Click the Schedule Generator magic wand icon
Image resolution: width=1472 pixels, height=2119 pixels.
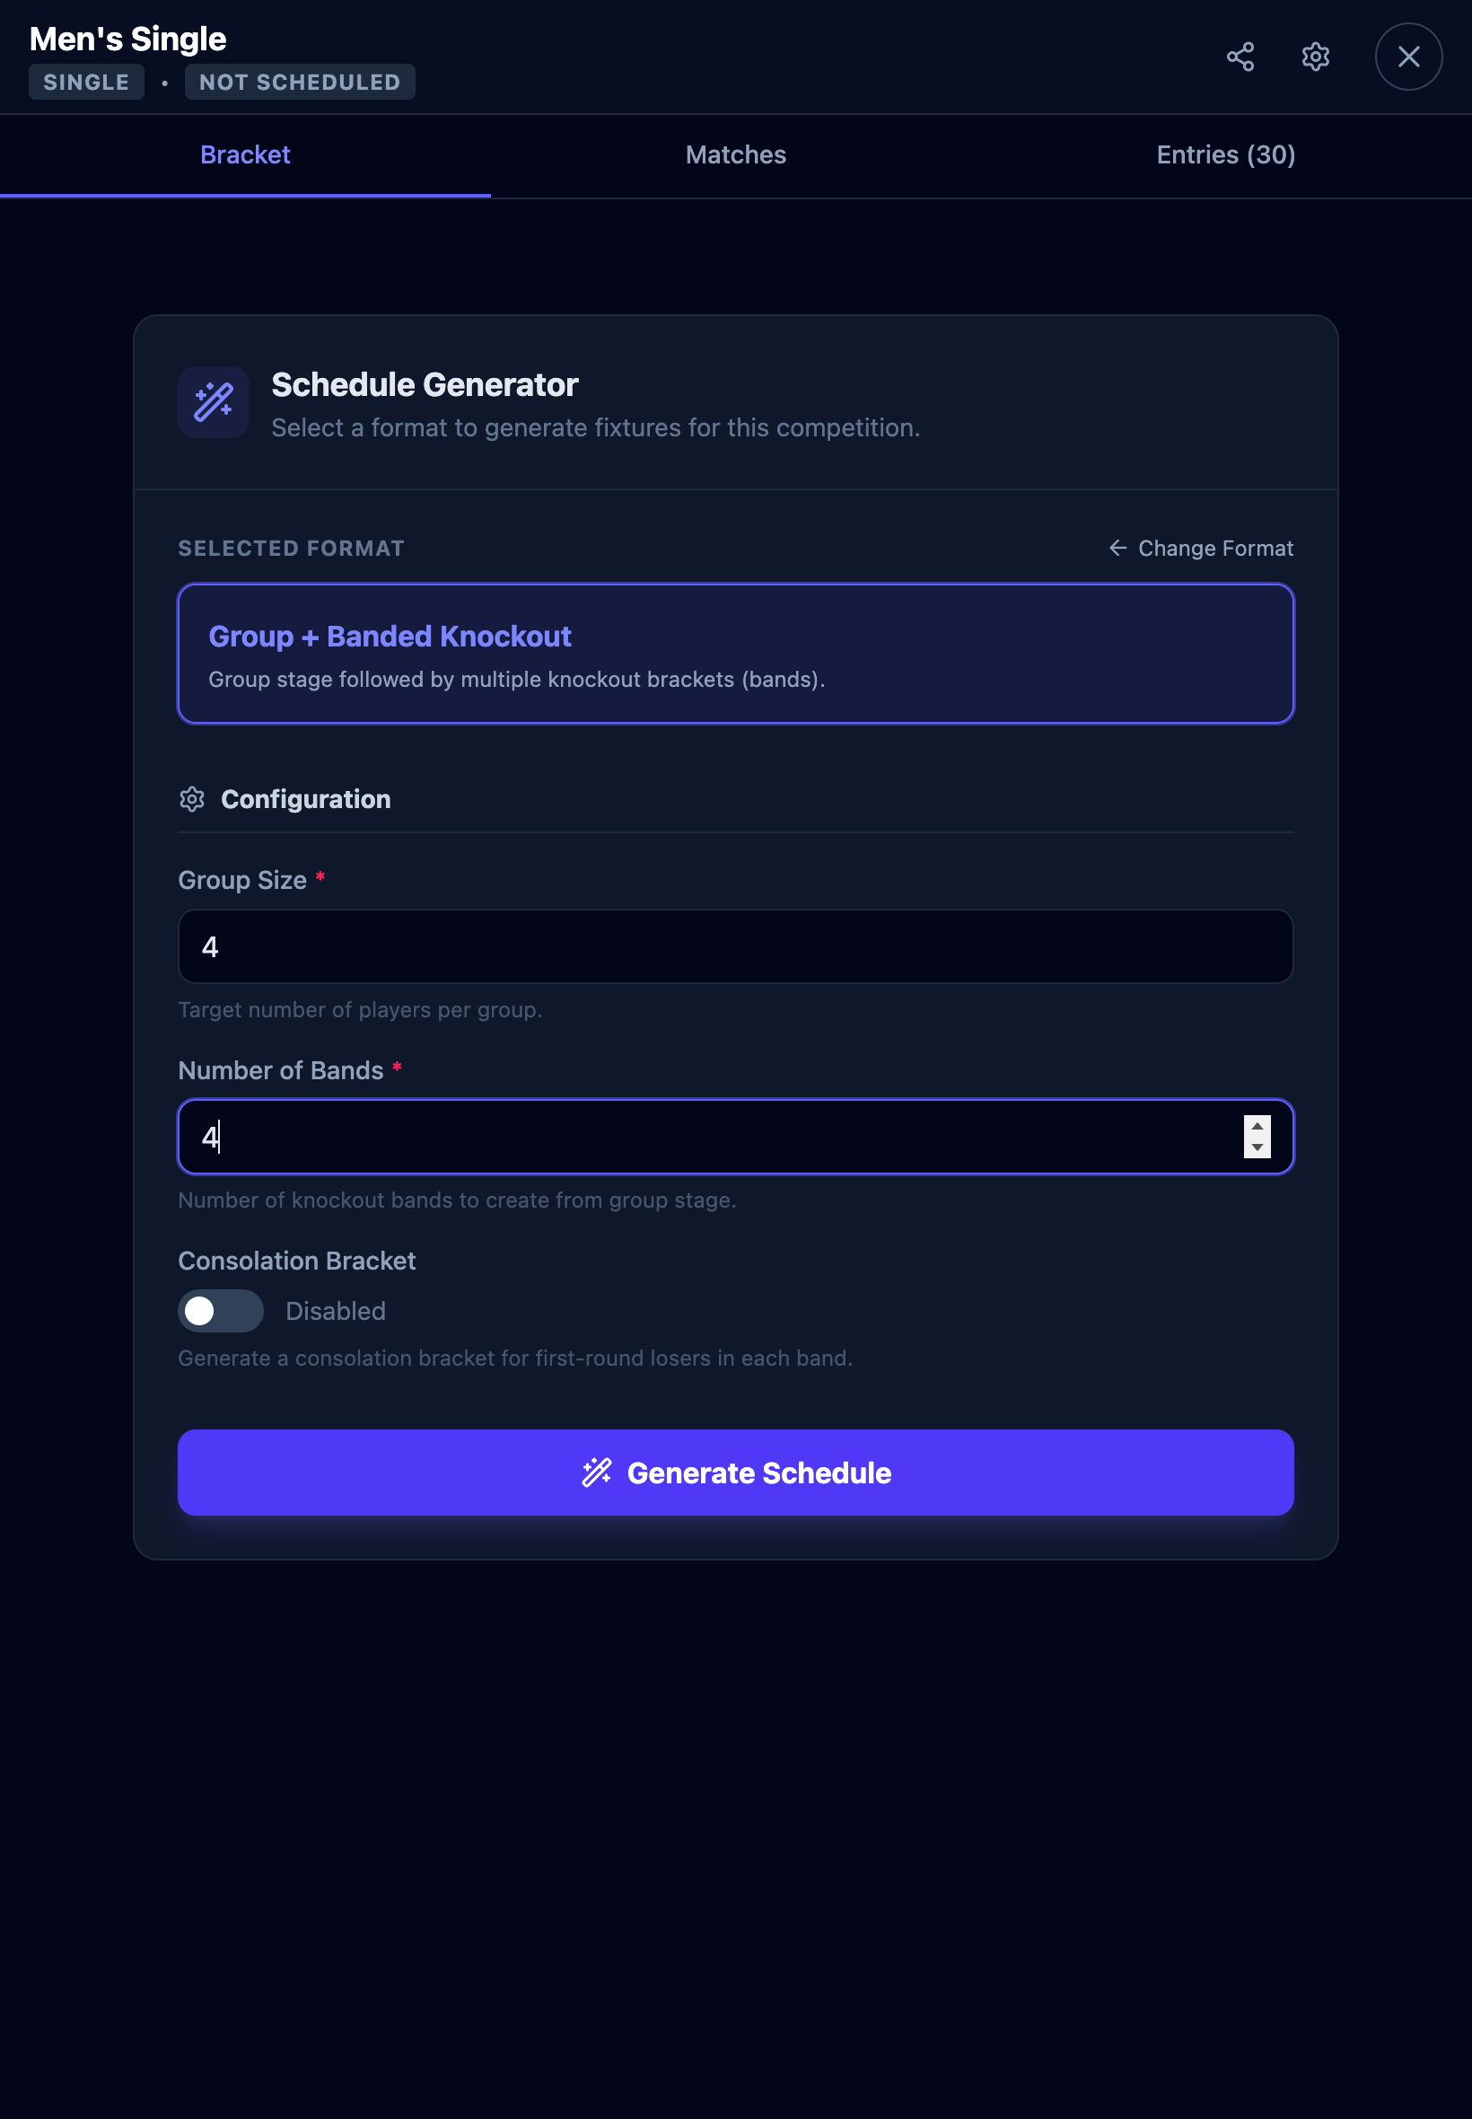click(213, 402)
